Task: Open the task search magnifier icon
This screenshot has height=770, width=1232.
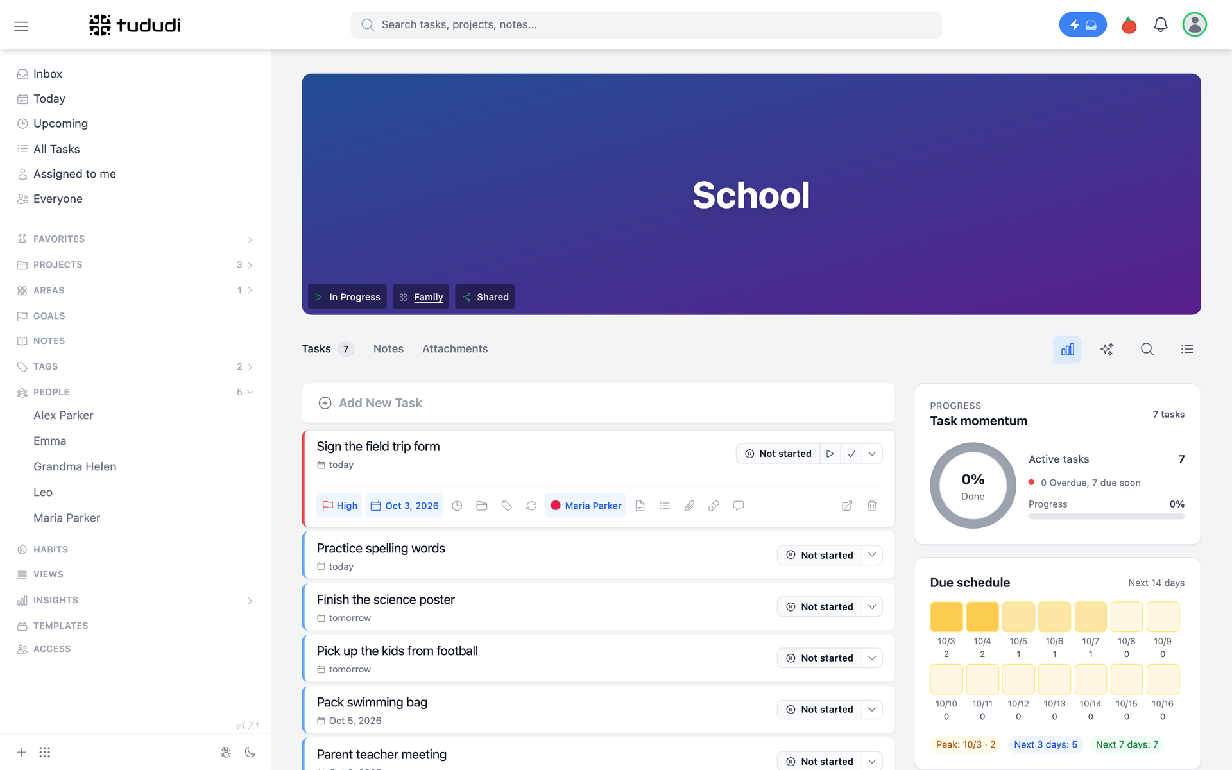Action: (x=1147, y=349)
